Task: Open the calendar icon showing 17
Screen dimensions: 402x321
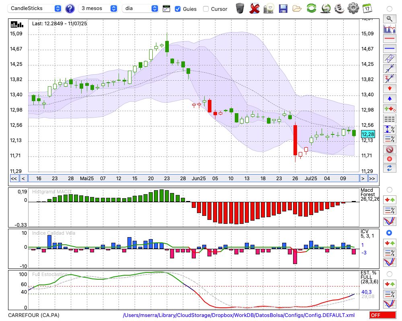Action: click(x=367, y=8)
